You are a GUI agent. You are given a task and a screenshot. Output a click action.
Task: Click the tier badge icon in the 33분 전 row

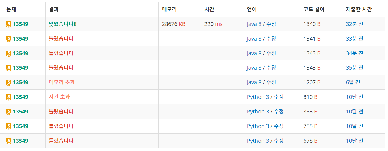pos(9,39)
